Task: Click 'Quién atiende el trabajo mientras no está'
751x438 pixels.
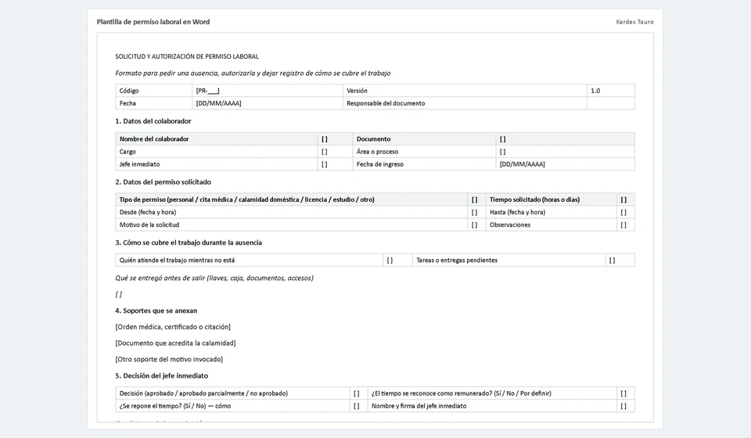Action: pos(249,260)
